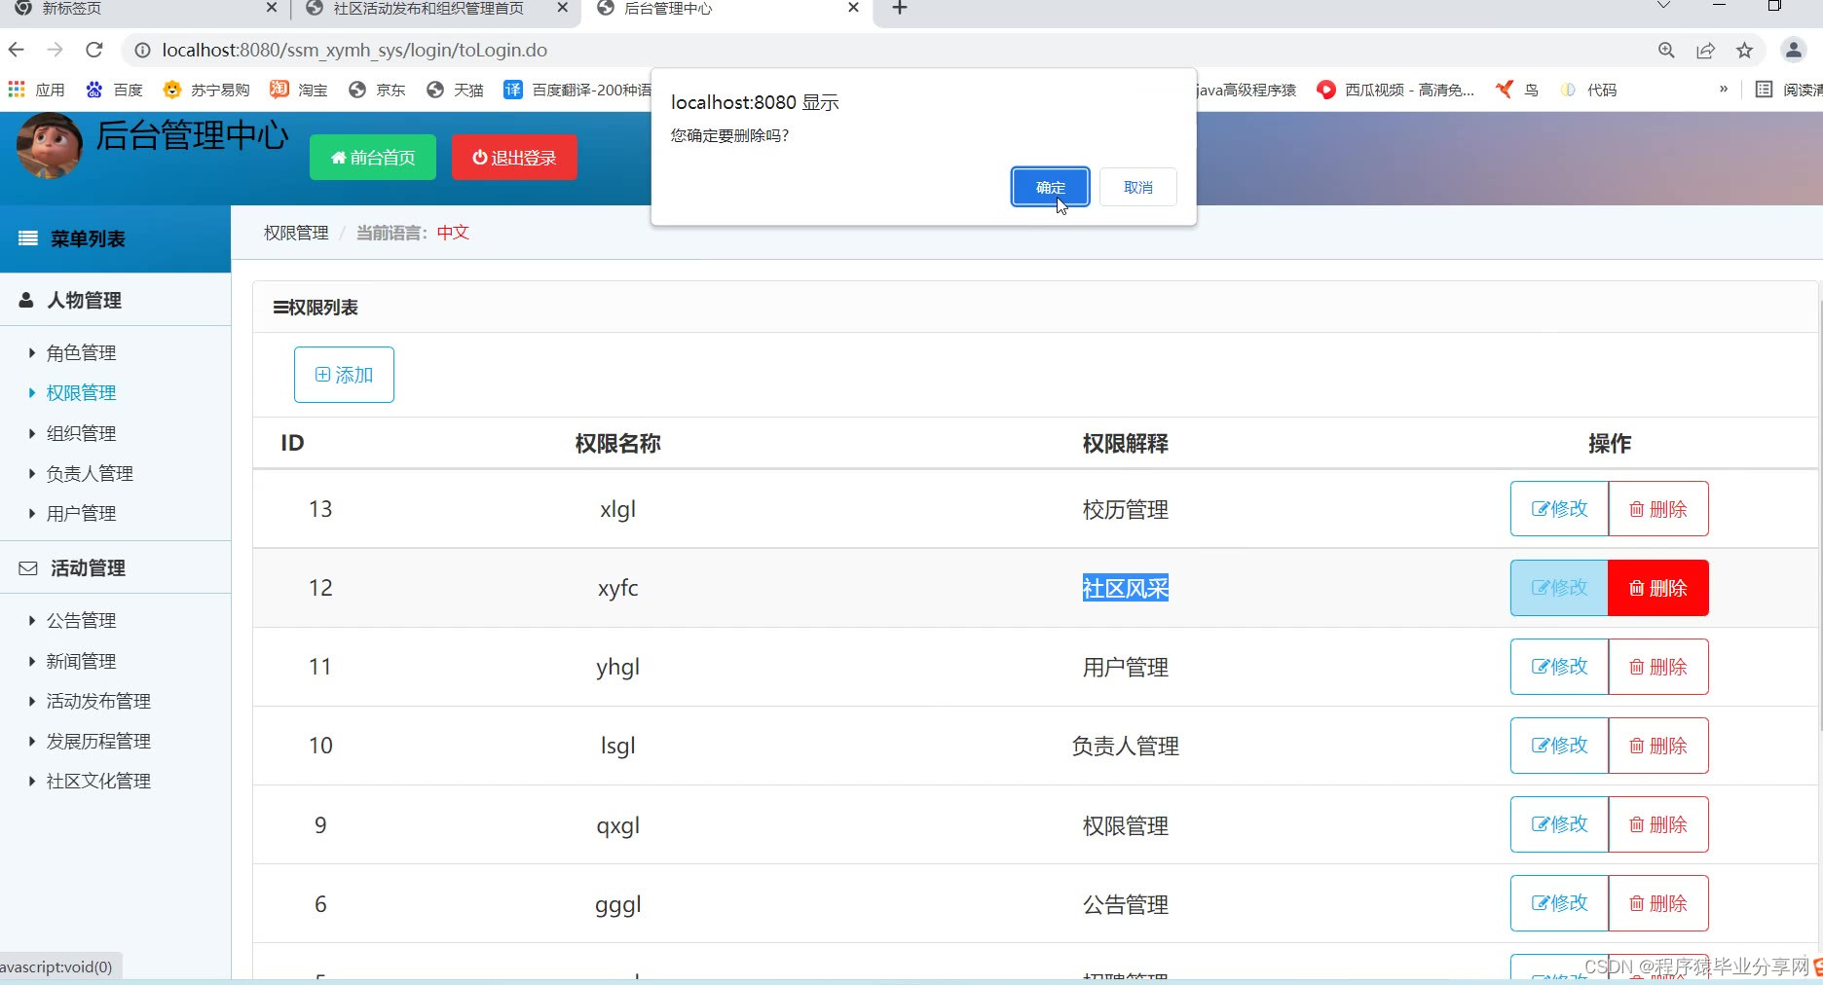
Task: Open 组织管理 in sidebar
Action: click(81, 433)
